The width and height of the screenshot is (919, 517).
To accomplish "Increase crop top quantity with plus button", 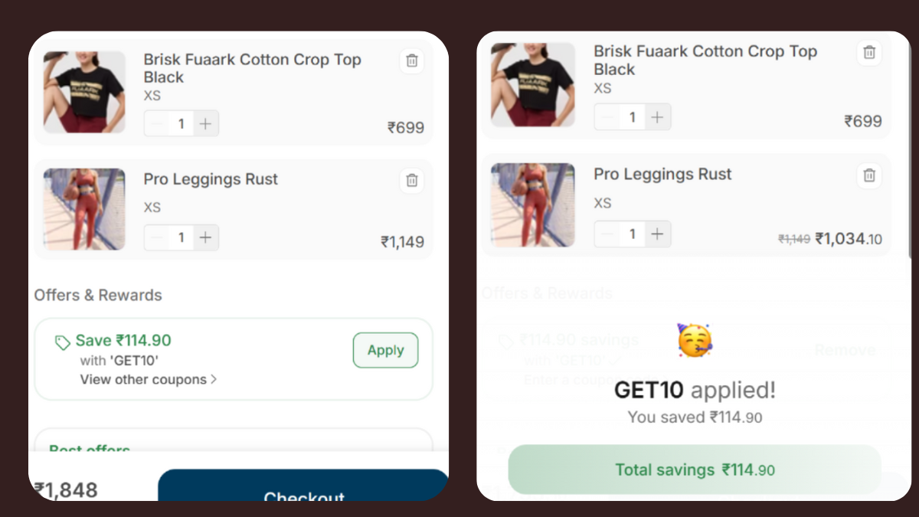I will coord(206,123).
